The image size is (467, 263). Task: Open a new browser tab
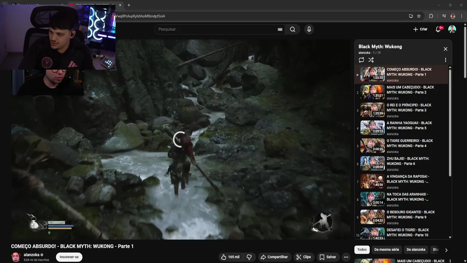click(x=129, y=5)
